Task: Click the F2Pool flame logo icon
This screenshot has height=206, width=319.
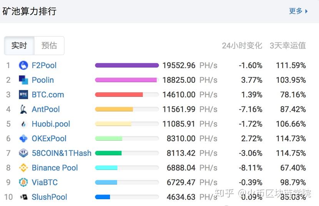Action: coord(23,65)
